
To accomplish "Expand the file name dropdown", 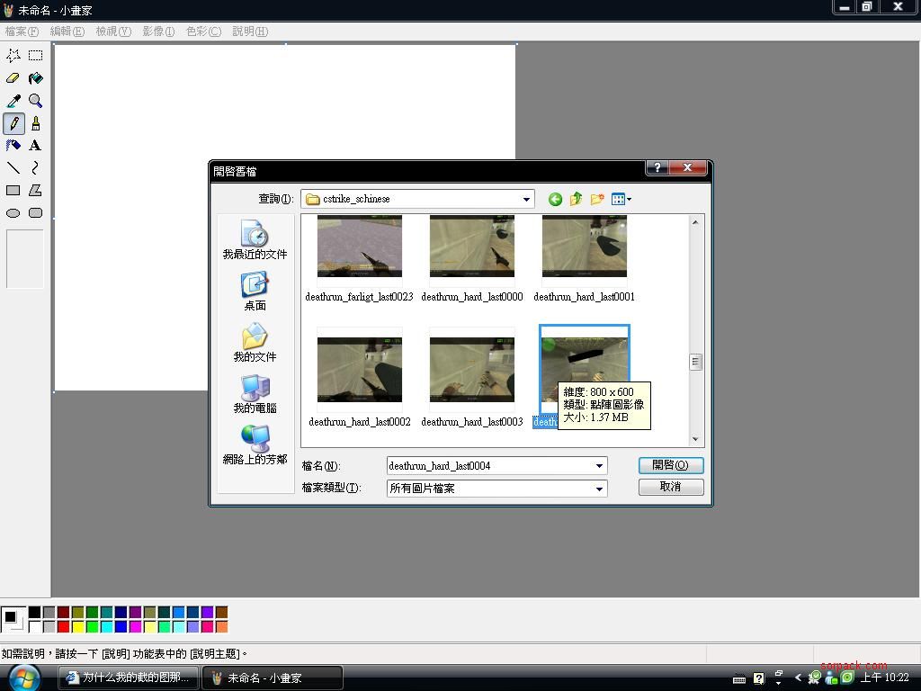I will 599,466.
